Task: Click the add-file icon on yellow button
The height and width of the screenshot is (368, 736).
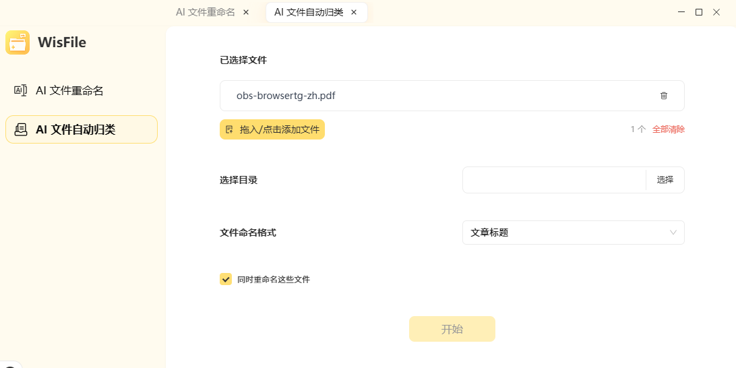Action: pyautogui.click(x=229, y=129)
